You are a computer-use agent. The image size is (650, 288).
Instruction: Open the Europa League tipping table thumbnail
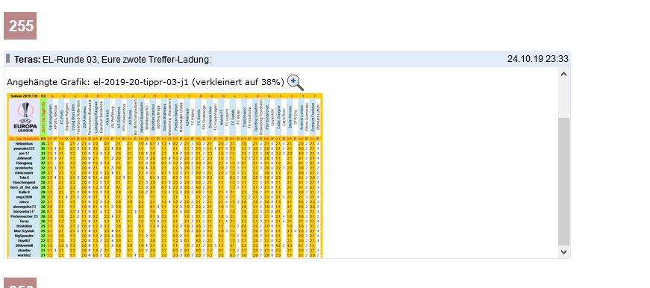tap(165, 175)
